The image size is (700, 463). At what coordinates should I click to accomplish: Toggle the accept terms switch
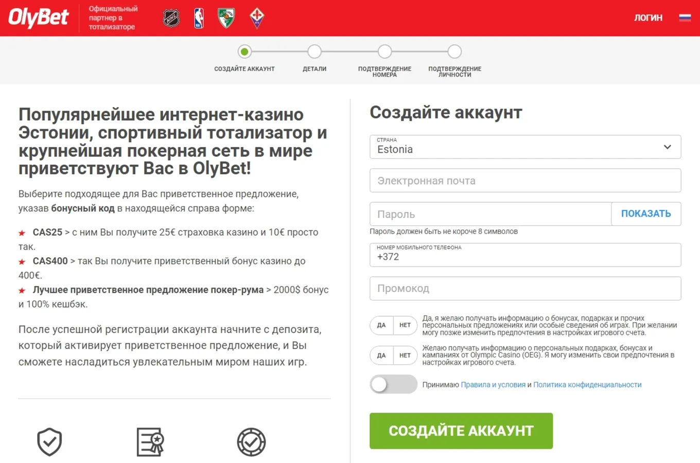(393, 384)
